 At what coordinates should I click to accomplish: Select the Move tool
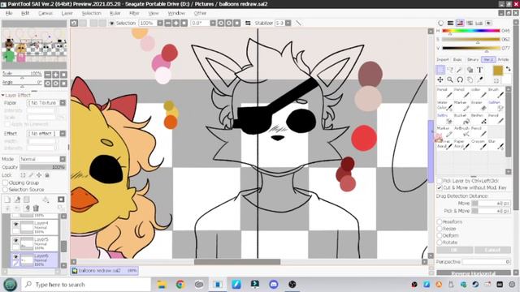pyautogui.click(x=440, y=79)
